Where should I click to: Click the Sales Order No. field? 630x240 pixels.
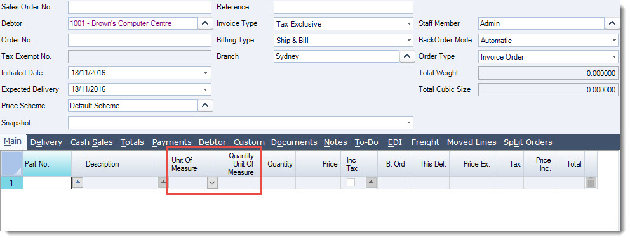140,7
